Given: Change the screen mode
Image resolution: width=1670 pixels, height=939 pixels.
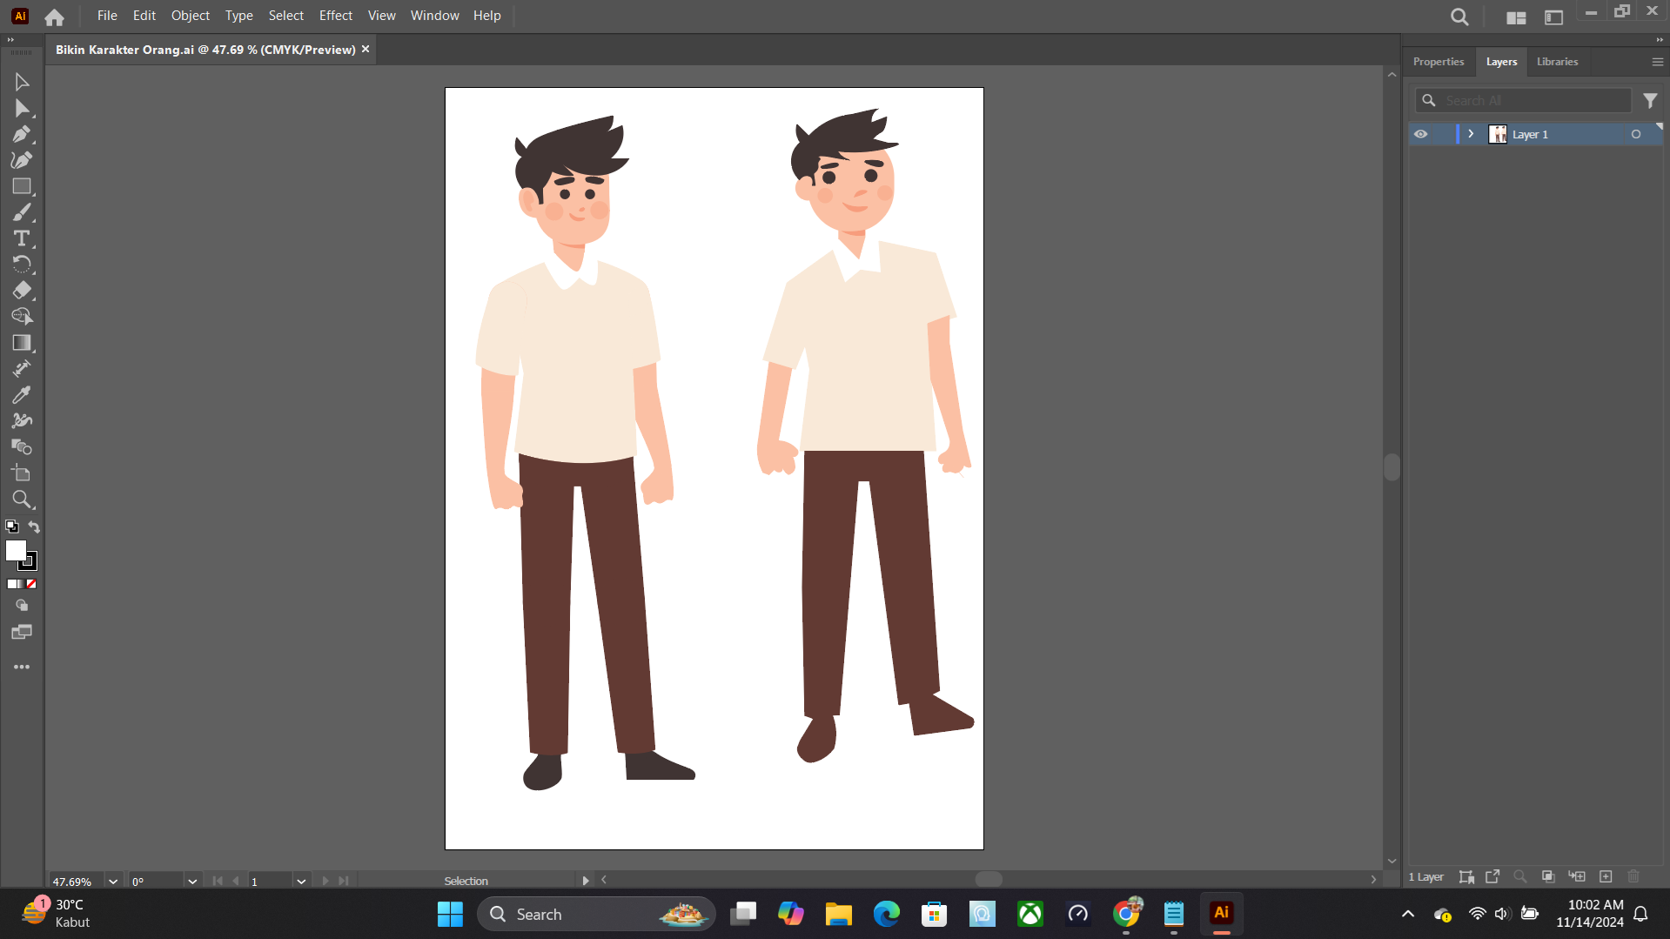Looking at the screenshot, I should pos(22,632).
